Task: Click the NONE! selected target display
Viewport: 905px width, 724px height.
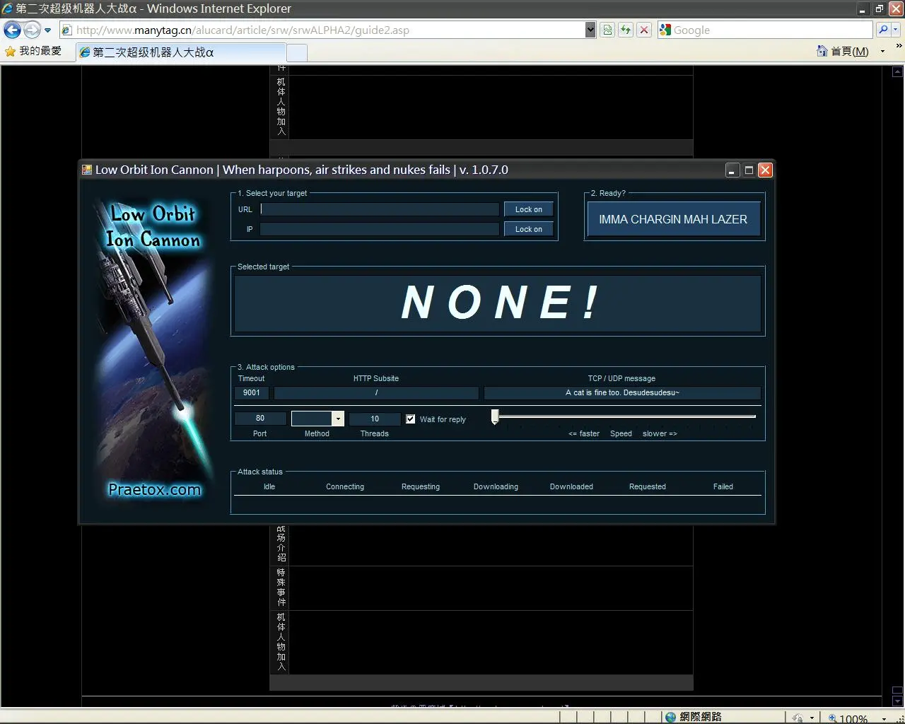Action: pos(498,303)
